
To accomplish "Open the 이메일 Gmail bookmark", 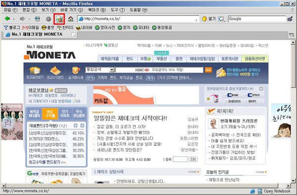I will pyautogui.click(x=31, y=28).
